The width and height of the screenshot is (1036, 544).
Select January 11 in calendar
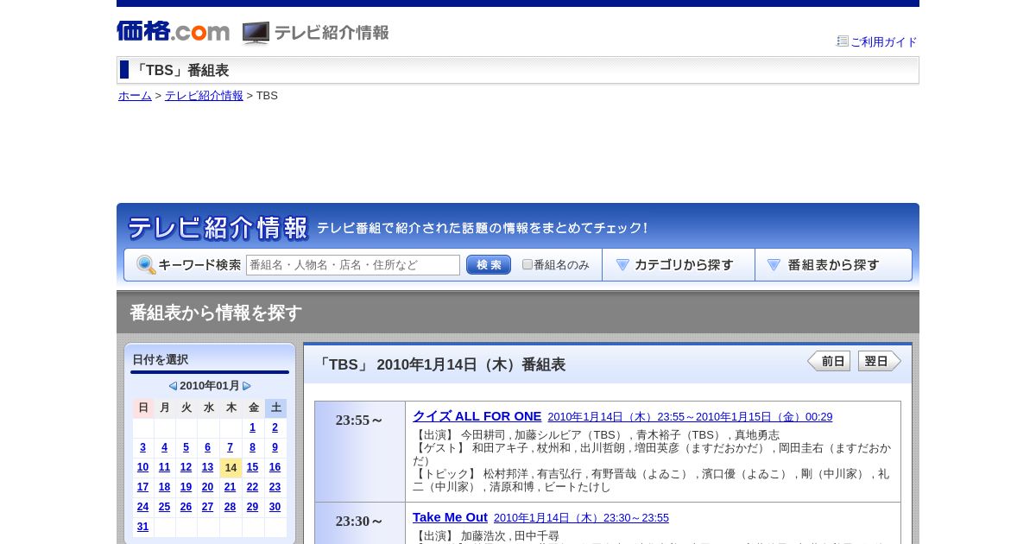point(164,467)
